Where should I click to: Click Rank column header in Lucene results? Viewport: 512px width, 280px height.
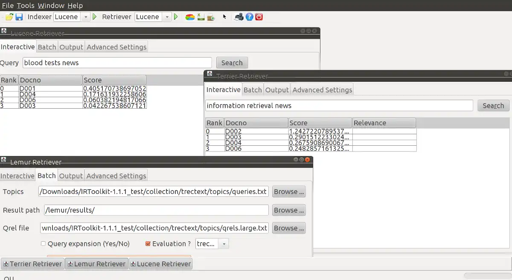point(9,80)
